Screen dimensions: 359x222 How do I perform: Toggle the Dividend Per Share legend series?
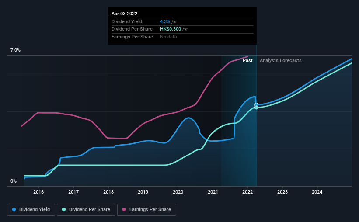(x=86, y=210)
